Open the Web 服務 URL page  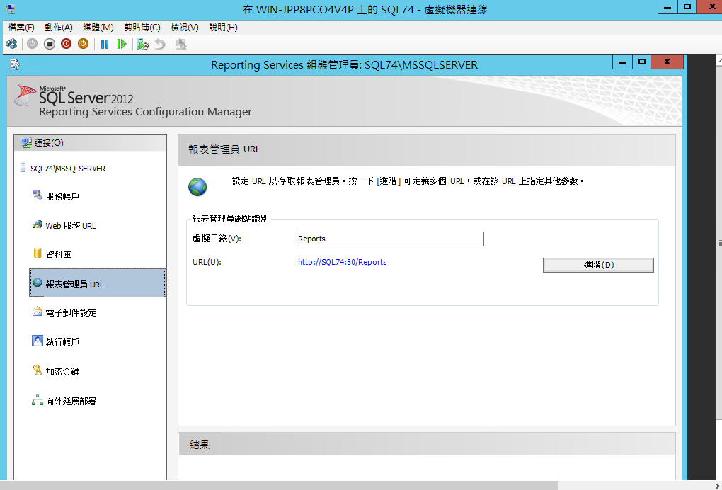[71, 226]
